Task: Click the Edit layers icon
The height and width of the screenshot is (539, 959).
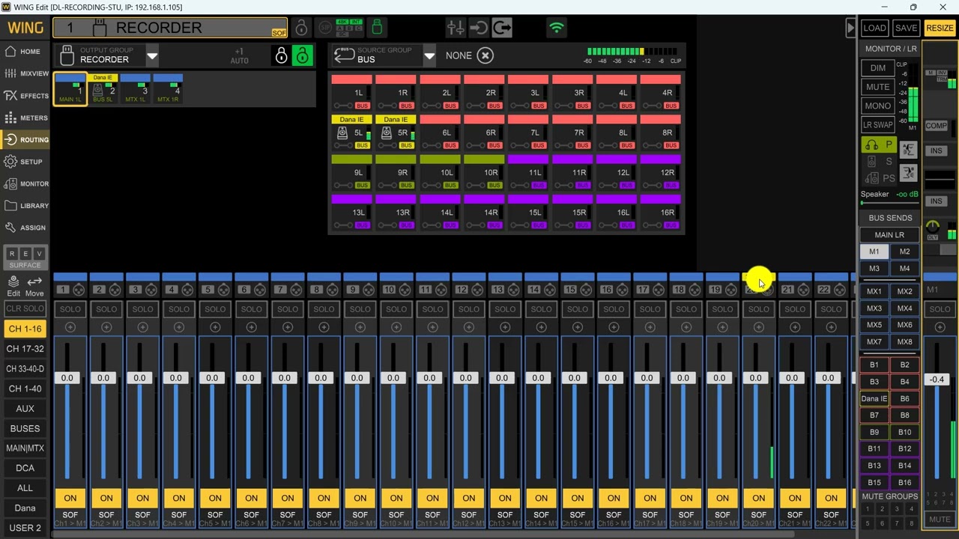Action: click(13, 286)
